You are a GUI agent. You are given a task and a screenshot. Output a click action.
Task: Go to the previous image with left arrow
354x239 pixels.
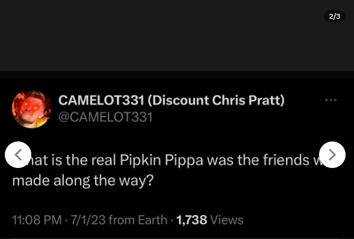pos(18,155)
